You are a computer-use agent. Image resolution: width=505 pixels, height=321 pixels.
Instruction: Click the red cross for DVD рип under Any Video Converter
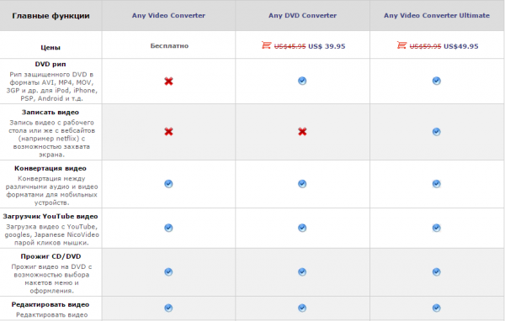[x=168, y=82]
